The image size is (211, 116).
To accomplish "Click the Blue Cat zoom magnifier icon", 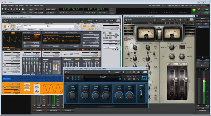I will pos(79,79).
